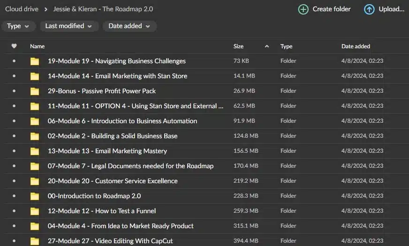Click folder icon for 27-Module 27 Video Editing CapCut
This screenshot has height=246, width=409.
34,241
